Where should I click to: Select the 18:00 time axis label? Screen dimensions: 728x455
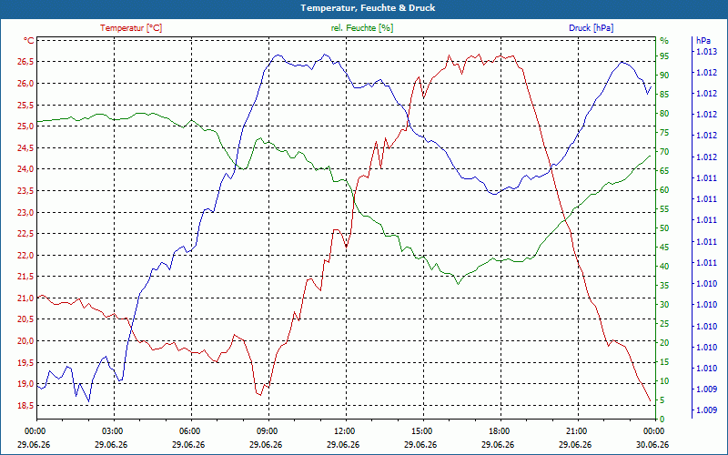coord(500,430)
